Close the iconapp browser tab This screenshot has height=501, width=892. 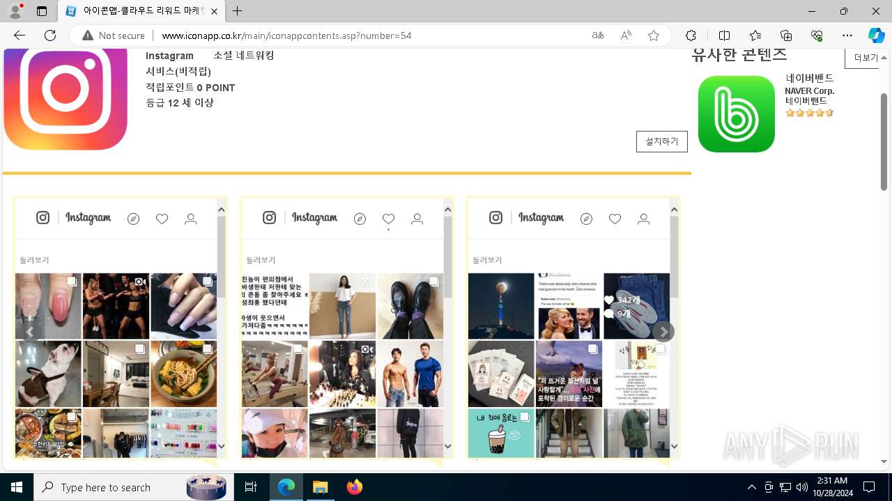pyautogui.click(x=214, y=11)
